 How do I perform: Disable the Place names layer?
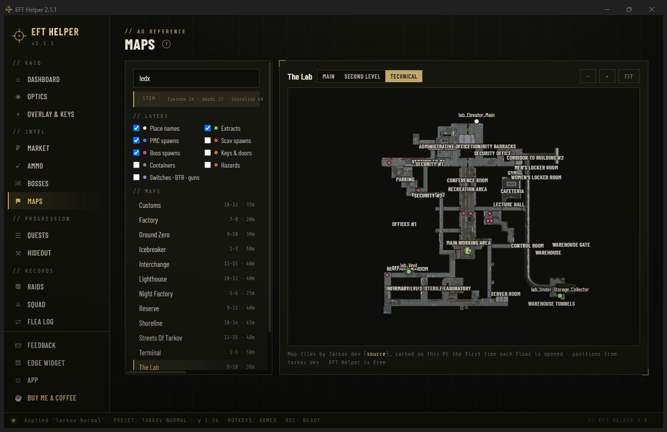(x=137, y=128)
